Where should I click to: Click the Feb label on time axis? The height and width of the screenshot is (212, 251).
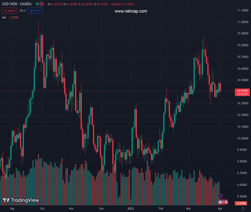[161, 208]
